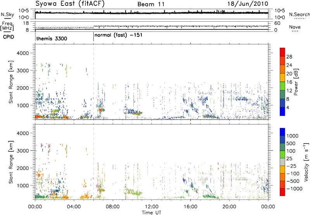
Task: Click the '20:00' time axis tick label
Action: [x=229, y=207]
